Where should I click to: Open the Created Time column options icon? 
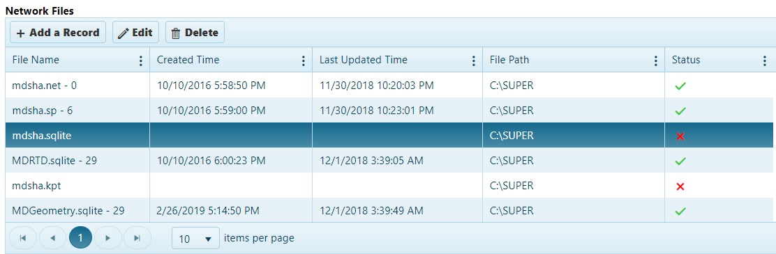(304, 60)
